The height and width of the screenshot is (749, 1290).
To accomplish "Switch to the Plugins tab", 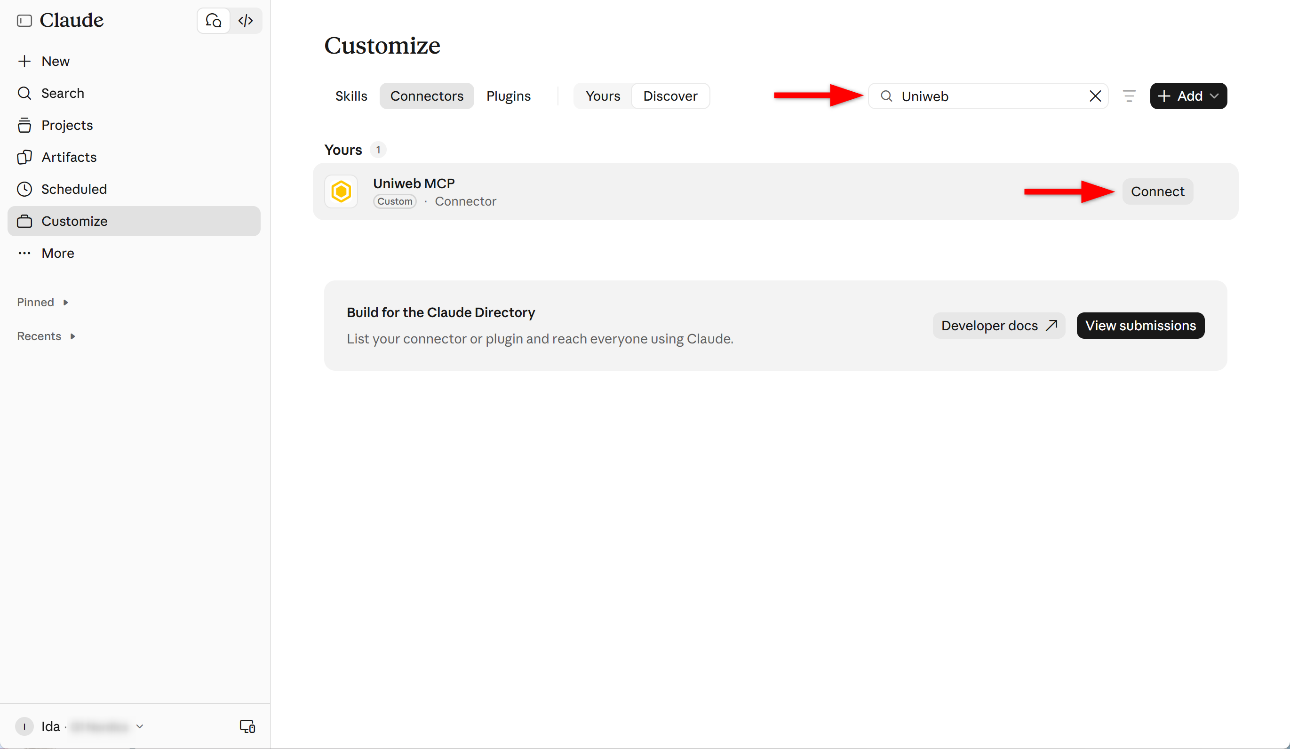I will (x=508, y=96).
